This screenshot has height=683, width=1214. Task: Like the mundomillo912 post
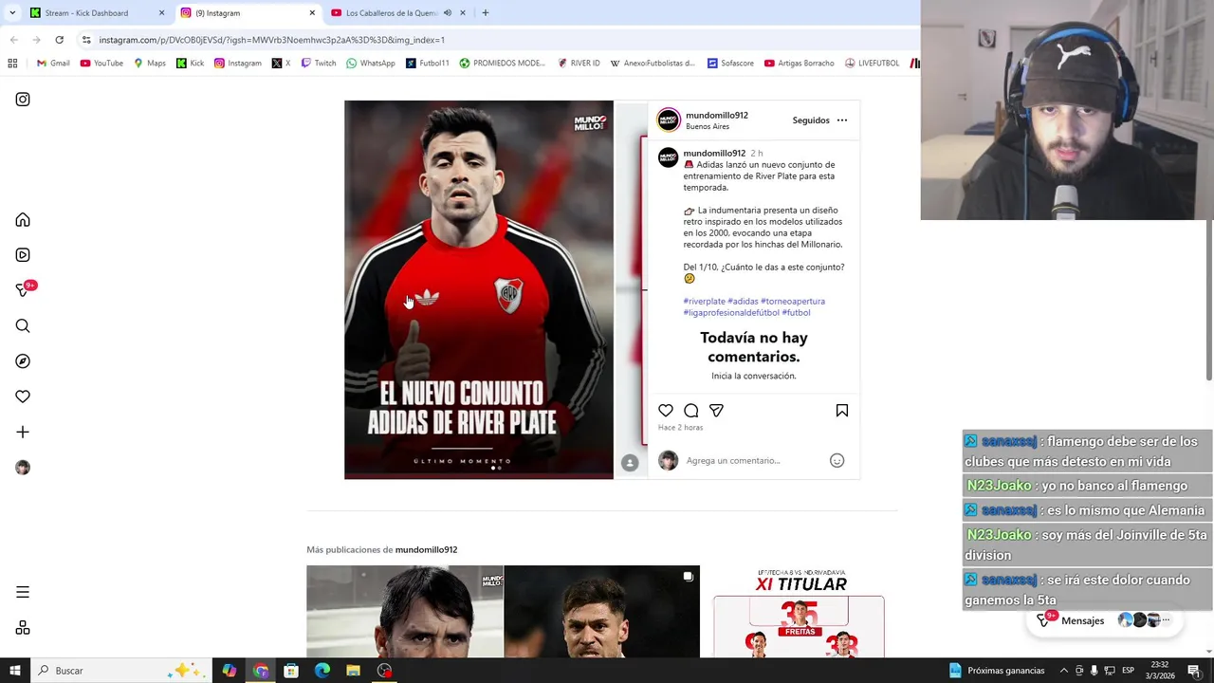pyautogui.click(x=666, y=411)
